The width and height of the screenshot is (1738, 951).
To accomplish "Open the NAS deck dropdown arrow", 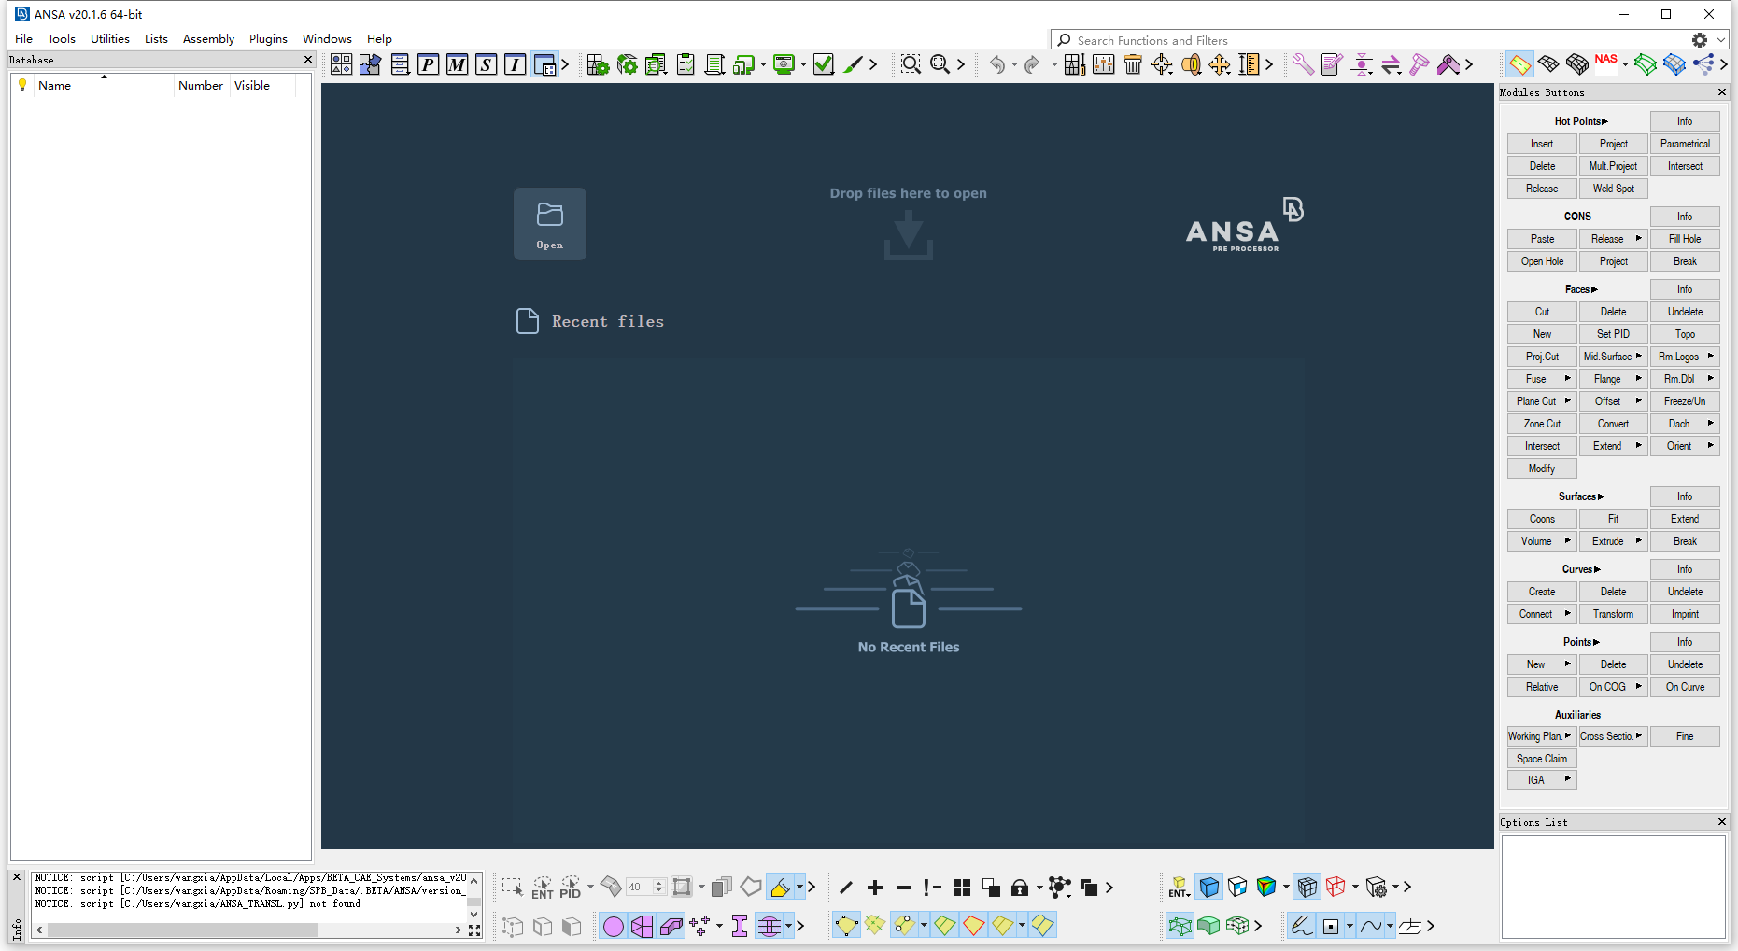I will pos(1626,65).
